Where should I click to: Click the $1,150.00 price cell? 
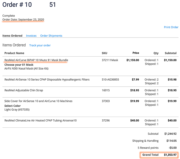point(133,60)
